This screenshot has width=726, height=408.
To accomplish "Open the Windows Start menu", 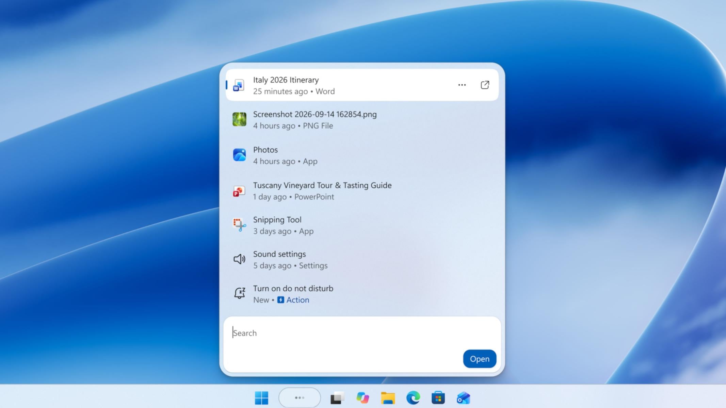I will pos(261,398).
